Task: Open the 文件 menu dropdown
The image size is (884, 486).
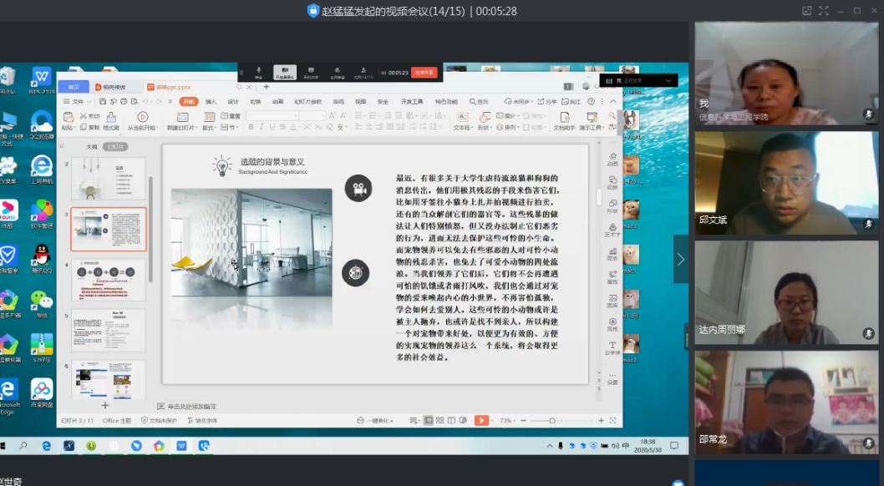Action: coord(78,102)
